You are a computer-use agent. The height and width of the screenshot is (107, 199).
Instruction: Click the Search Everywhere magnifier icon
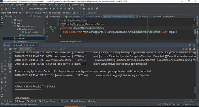tap(197, 9)
